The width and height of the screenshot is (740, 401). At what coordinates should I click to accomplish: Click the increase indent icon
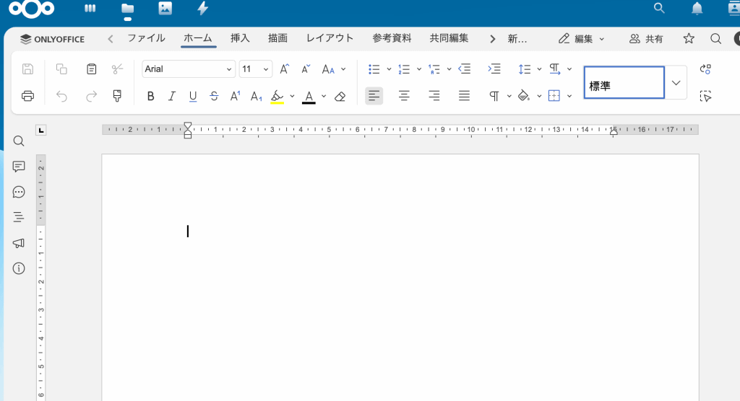(x=494, y=69)
